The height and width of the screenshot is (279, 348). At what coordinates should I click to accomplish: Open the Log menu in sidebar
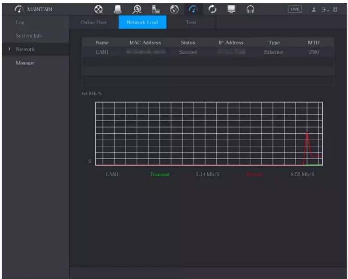point(20,22)
